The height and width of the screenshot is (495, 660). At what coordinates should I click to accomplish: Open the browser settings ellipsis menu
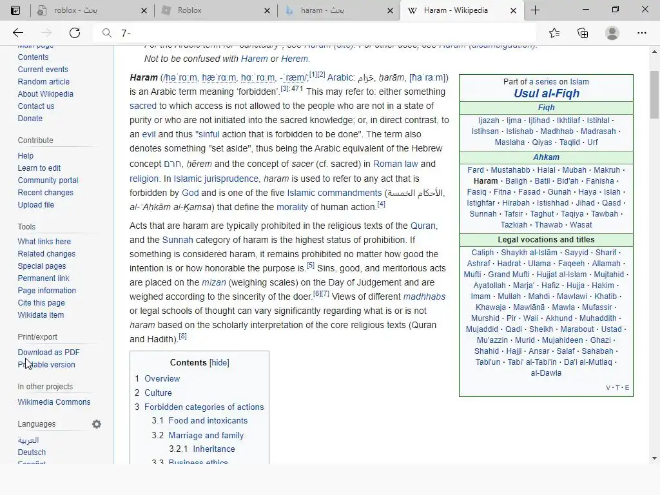641,33
